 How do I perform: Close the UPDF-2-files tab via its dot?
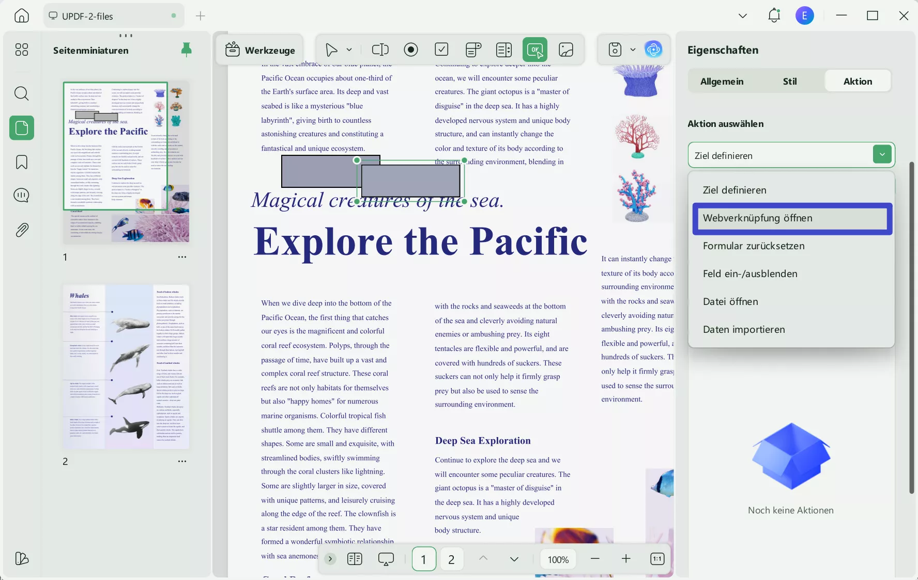point(174,16)
